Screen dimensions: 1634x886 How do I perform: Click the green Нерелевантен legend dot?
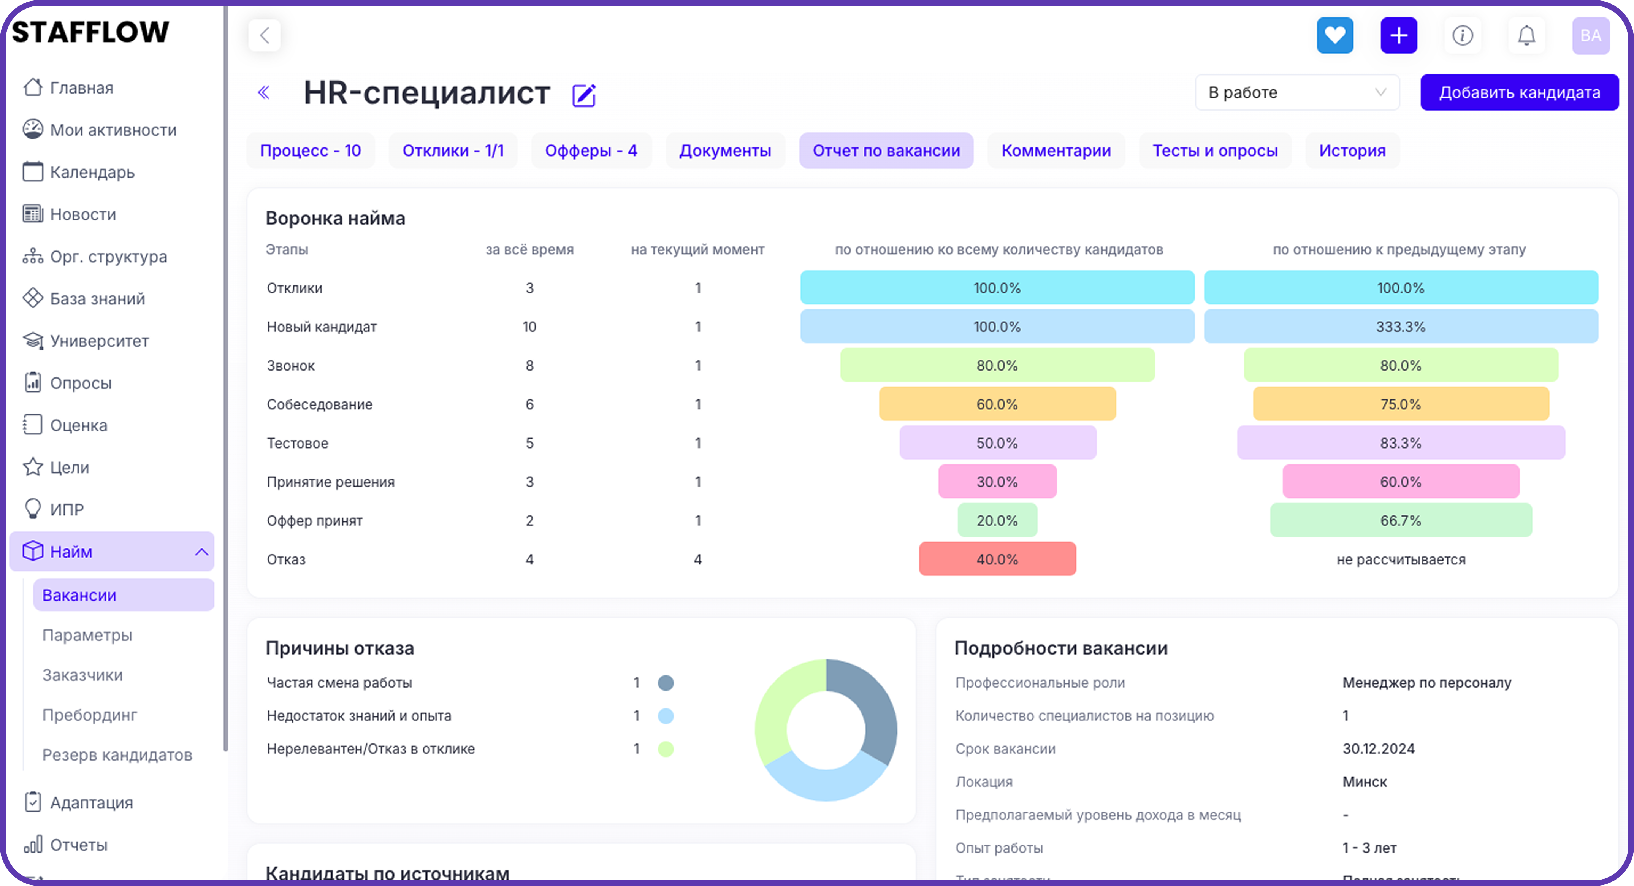click(x=666, y=749)
